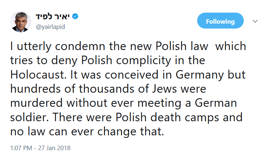Viewport: 263px width, 152px height.
Task: Click the phrase 'Polish death camps'
Action: tap(167, 118)
